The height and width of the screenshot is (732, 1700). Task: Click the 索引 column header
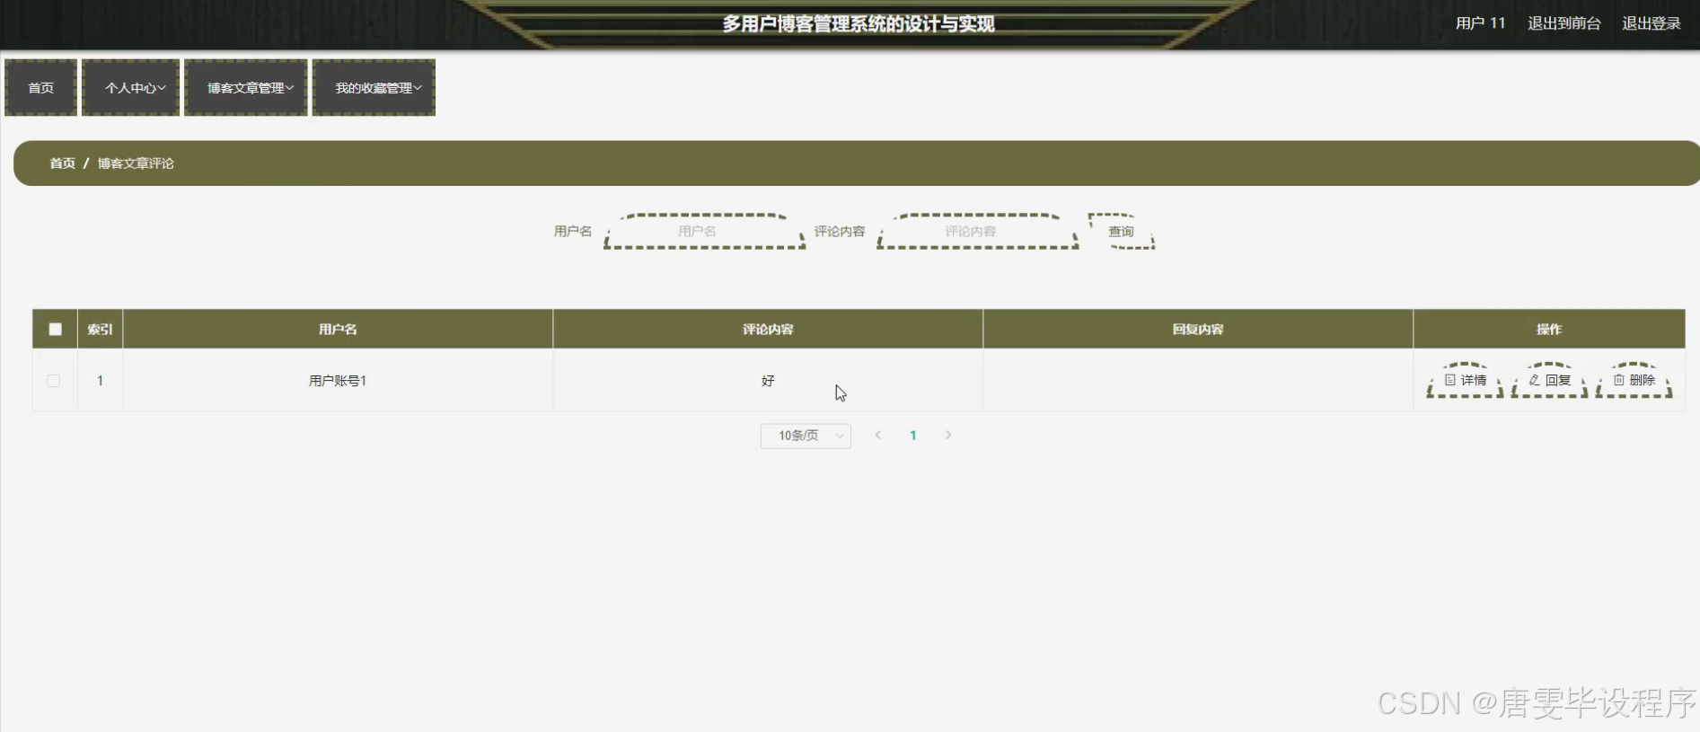click(x=100, y=329)
